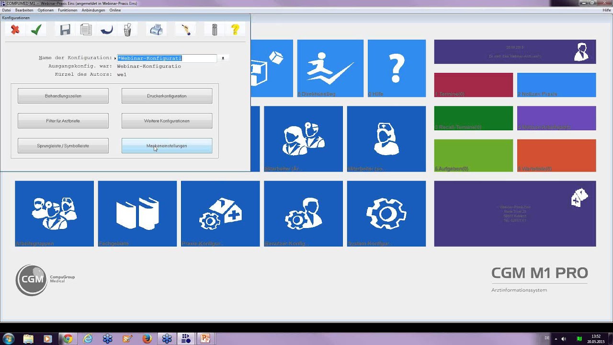Open the Datei menu
Image resolution: width=613 pixels, height=345 pixels.
[6, 10]
